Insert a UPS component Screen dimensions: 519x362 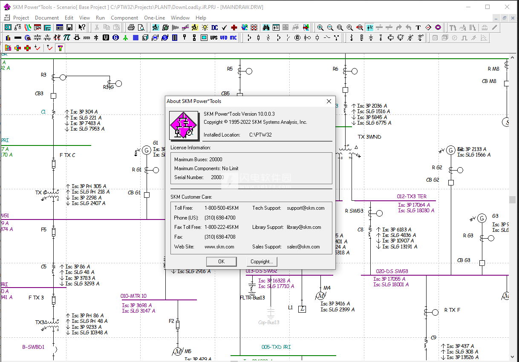[213, 37]
